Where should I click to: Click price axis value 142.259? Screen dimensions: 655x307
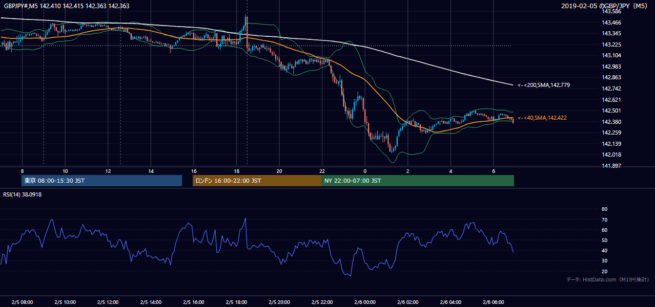(x=611, y=133)
